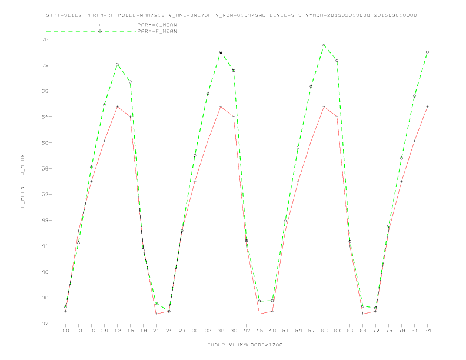Click the x-axis forecast hour label 03
466x360 pixels.
pos(78,331)
